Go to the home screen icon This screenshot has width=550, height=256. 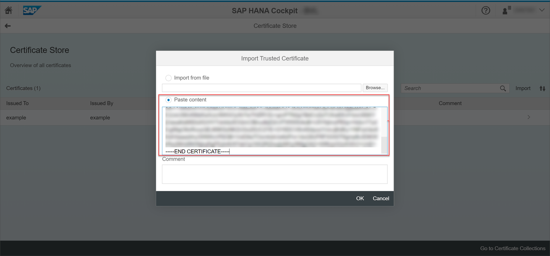click(x=8, y=10)
